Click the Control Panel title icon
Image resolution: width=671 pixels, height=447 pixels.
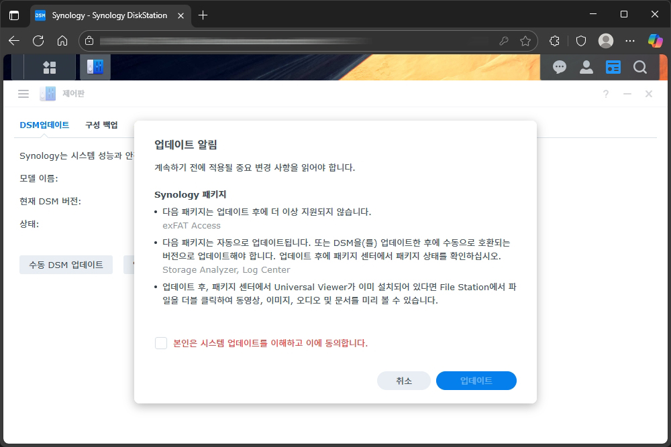(x=48, y=94)
